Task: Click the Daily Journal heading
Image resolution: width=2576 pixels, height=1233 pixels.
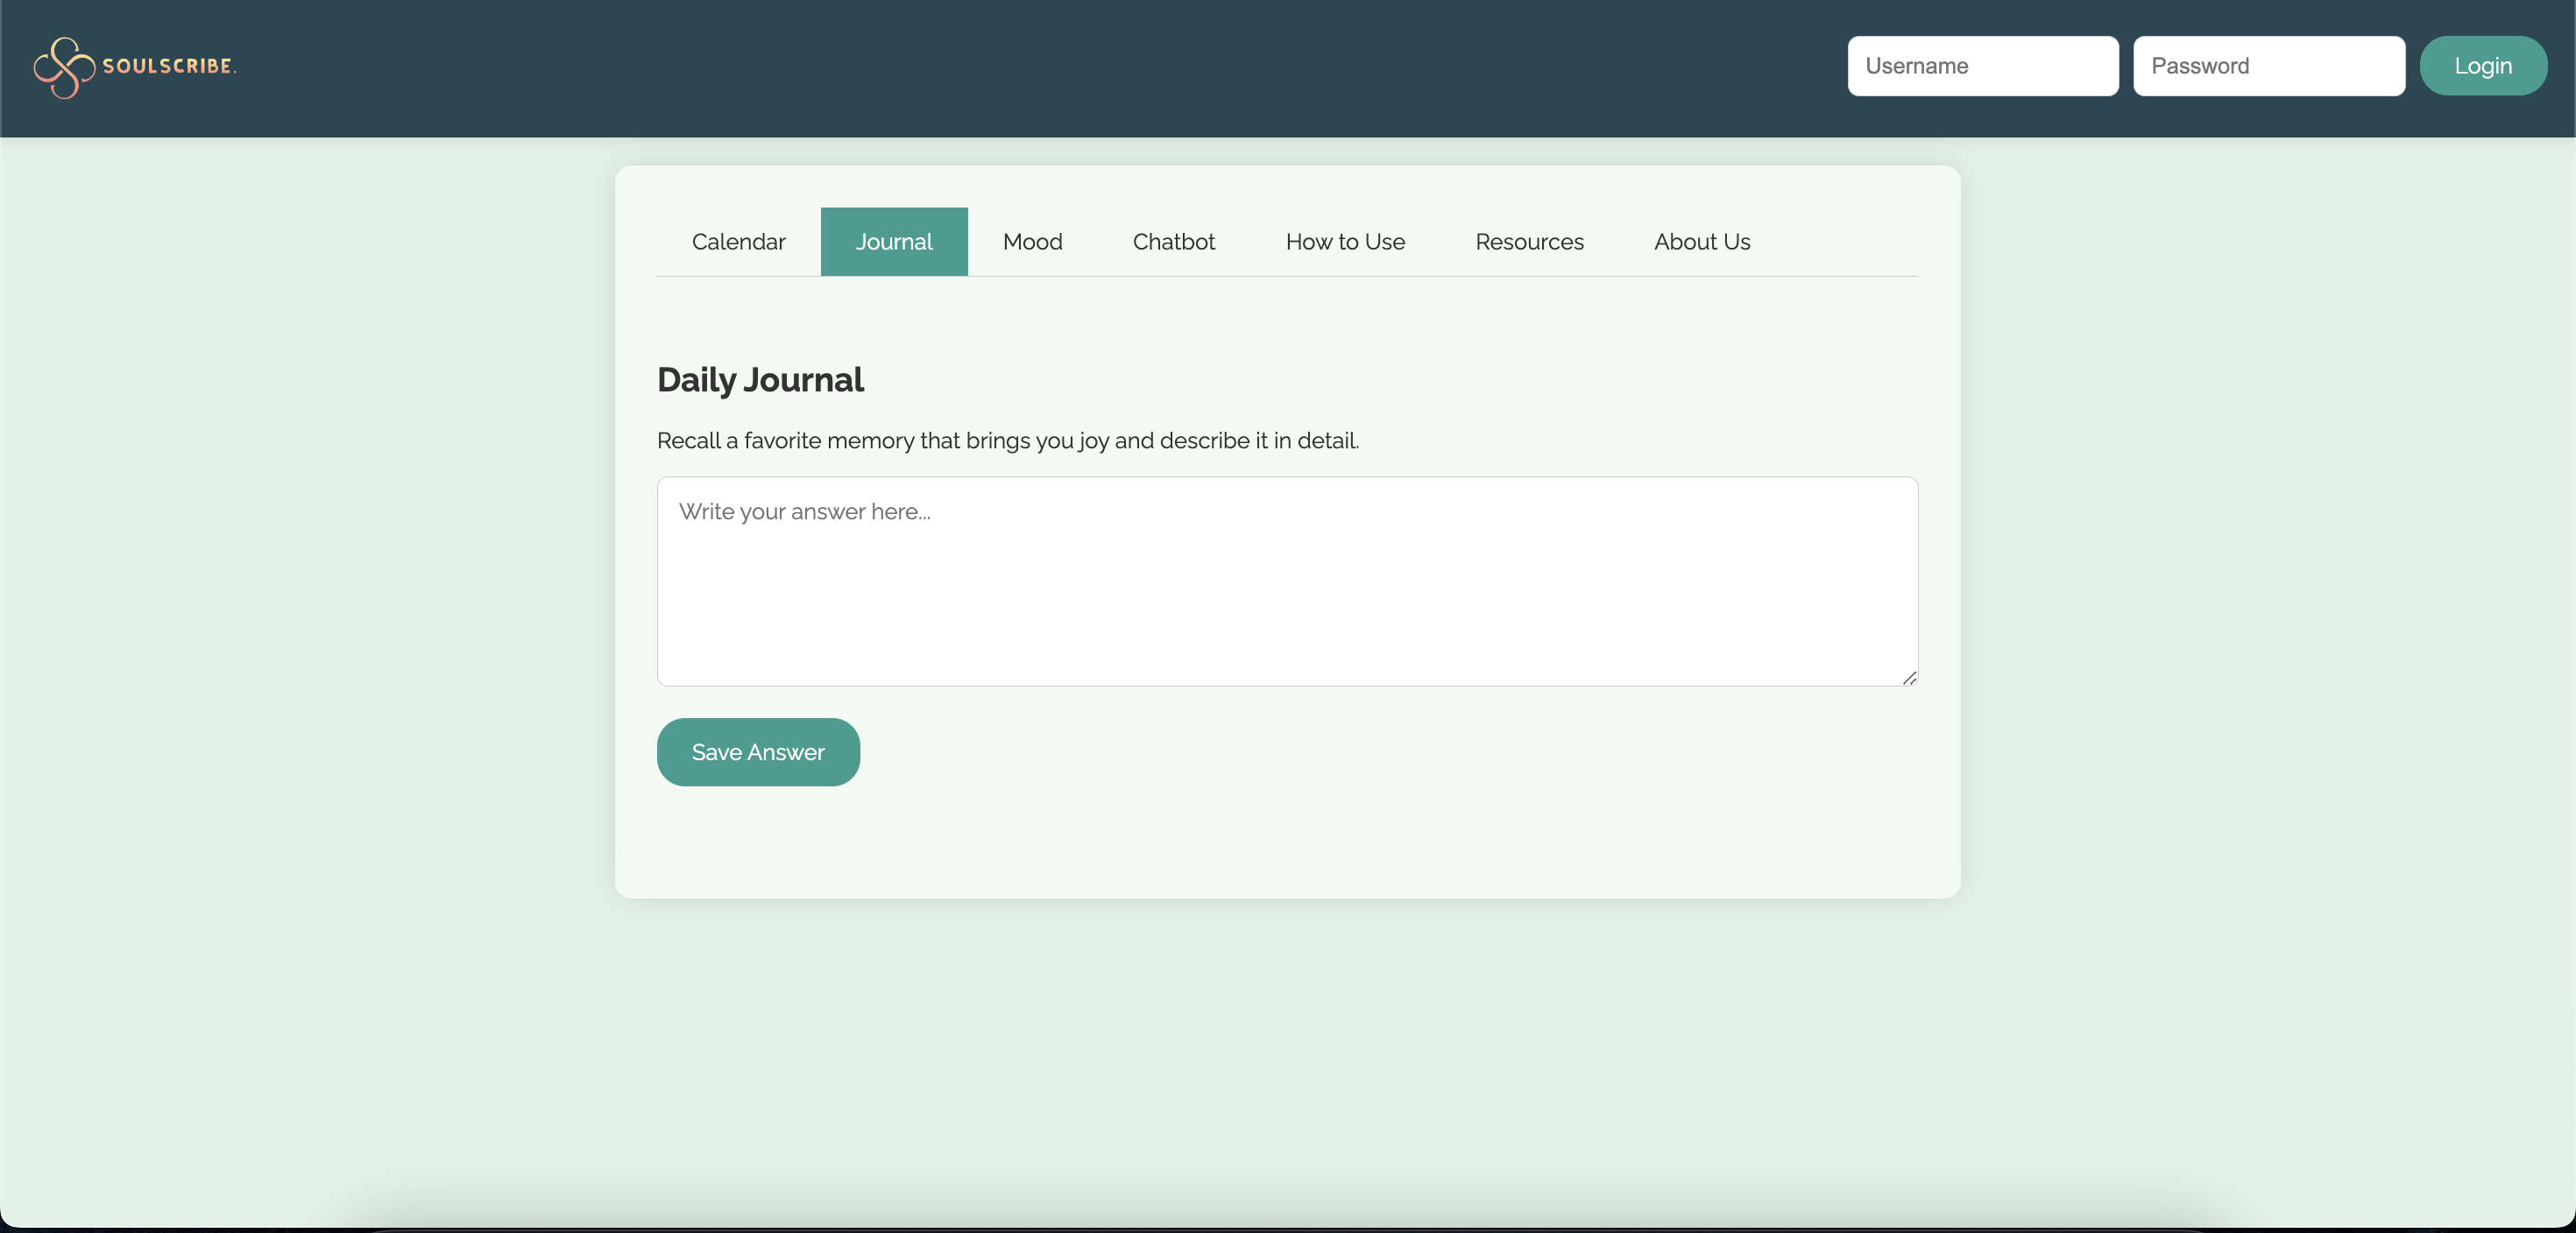Action: click(x=760, y=380)
